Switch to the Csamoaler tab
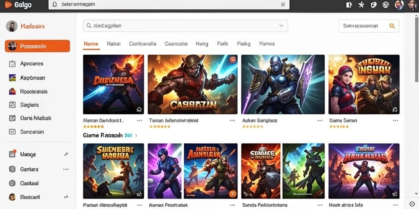 pyautogui.click(x=176, y=44)
